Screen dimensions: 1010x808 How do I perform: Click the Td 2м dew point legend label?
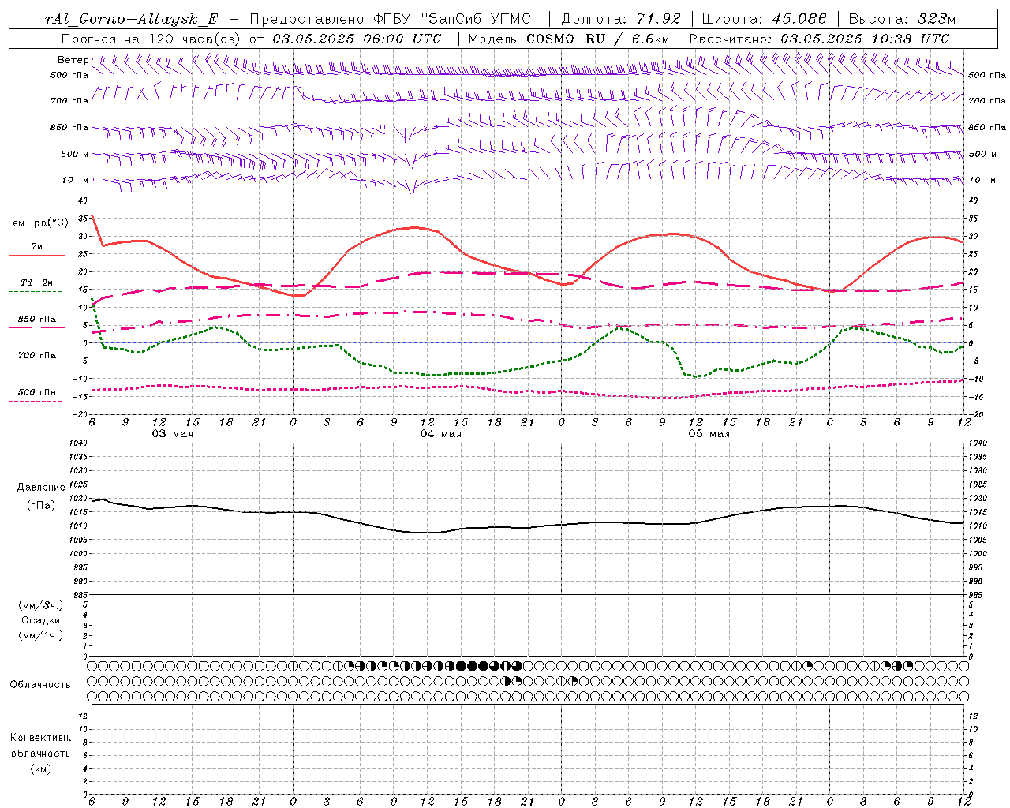coord(36,282)
